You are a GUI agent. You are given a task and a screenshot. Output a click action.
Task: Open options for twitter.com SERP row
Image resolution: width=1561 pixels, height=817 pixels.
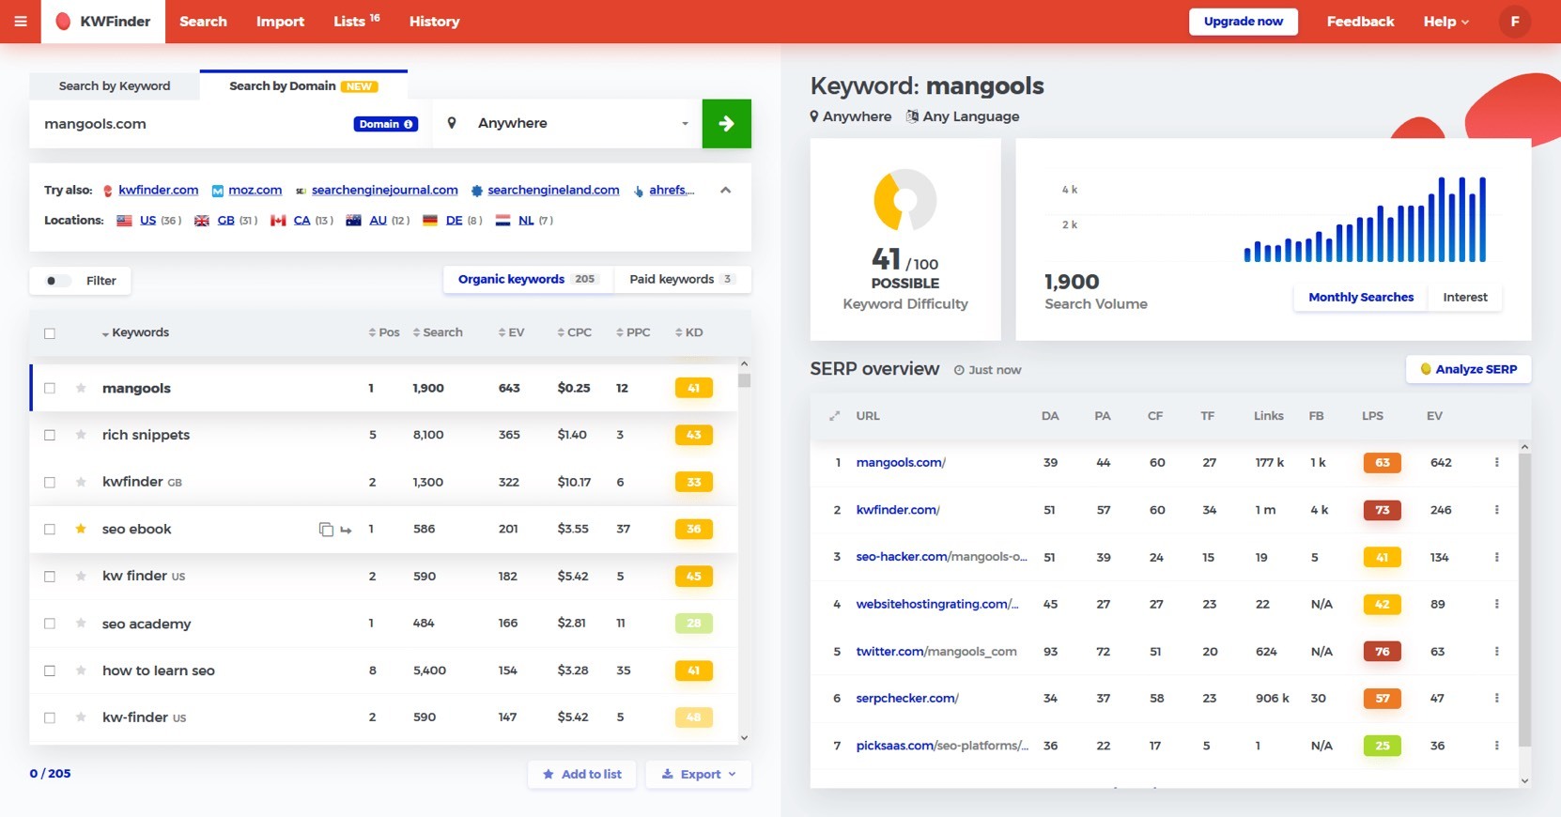coord(1496,651)
